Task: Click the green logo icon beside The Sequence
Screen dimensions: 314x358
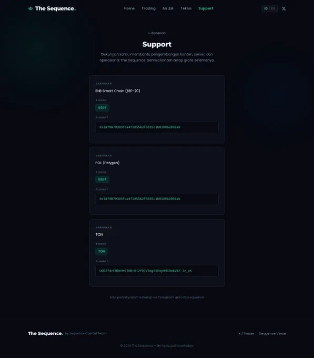Action: pos(31,8)
